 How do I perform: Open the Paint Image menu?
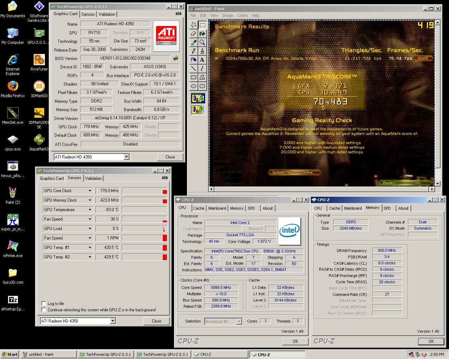[x=228, y=15]
